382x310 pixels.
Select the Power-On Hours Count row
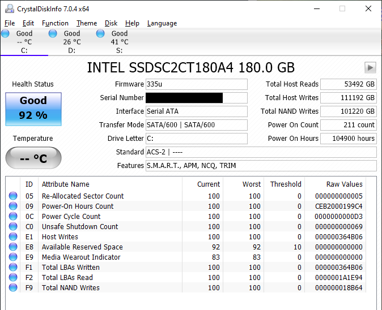coord(78,206)
